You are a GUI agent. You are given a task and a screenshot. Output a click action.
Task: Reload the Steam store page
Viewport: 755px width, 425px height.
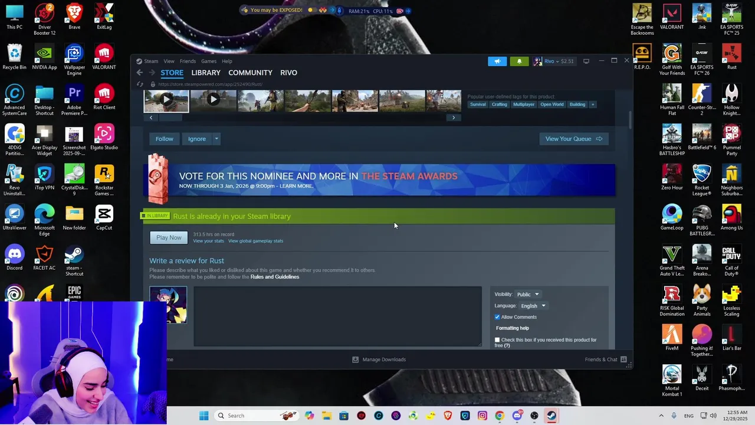click(140, 84)
